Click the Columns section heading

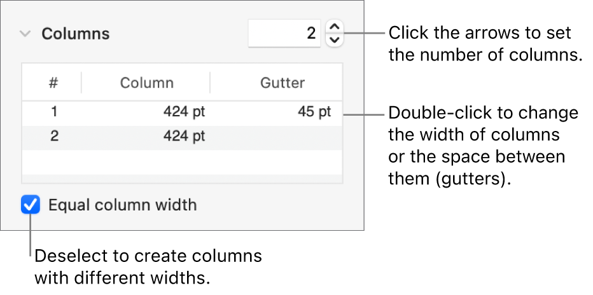point(76,34)
